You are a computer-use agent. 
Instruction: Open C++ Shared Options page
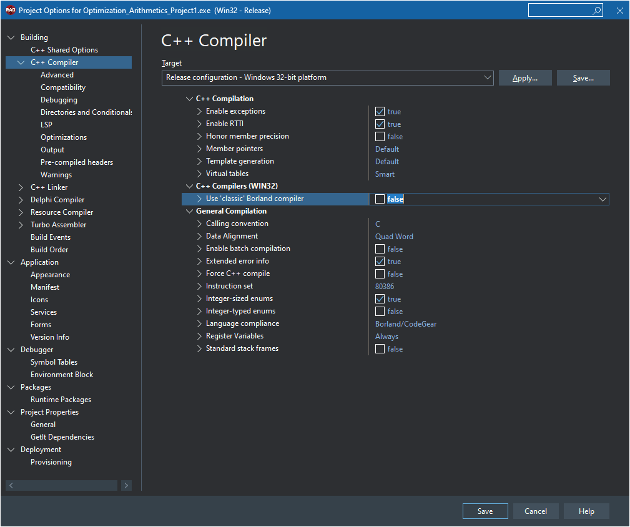(x=64, y=50)
